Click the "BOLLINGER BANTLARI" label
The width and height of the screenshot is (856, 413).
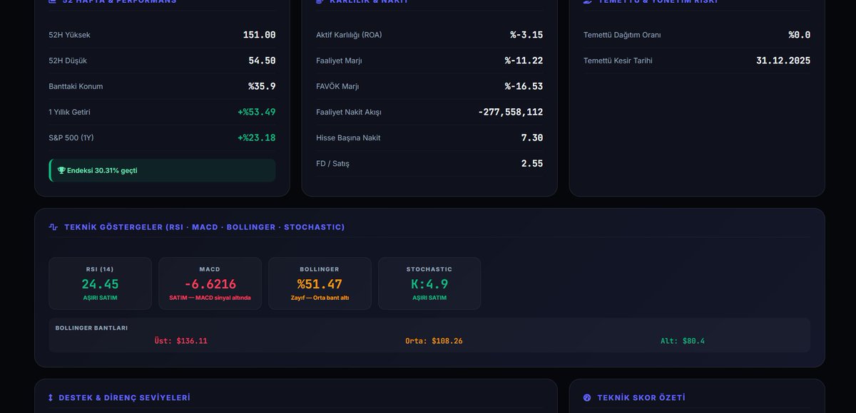[91, 328]
